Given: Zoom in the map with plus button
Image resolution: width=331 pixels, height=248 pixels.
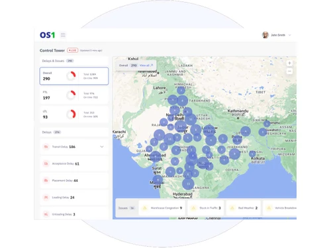Looking at the screenshot, I should pyautogui.click(x=289, y=63).
